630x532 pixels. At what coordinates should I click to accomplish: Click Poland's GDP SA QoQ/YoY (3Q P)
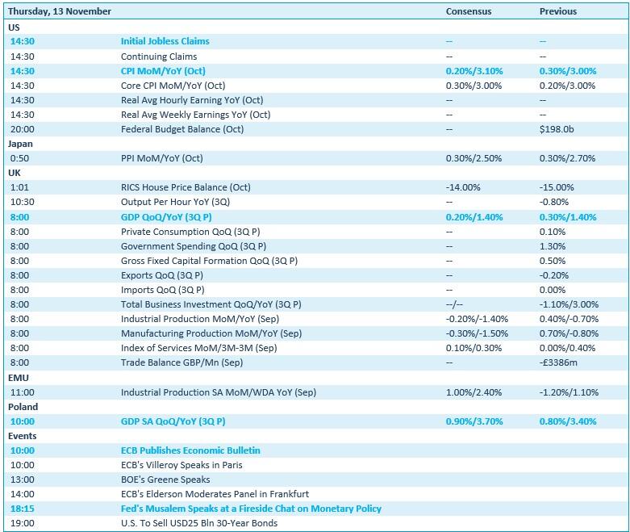point(173,421)
